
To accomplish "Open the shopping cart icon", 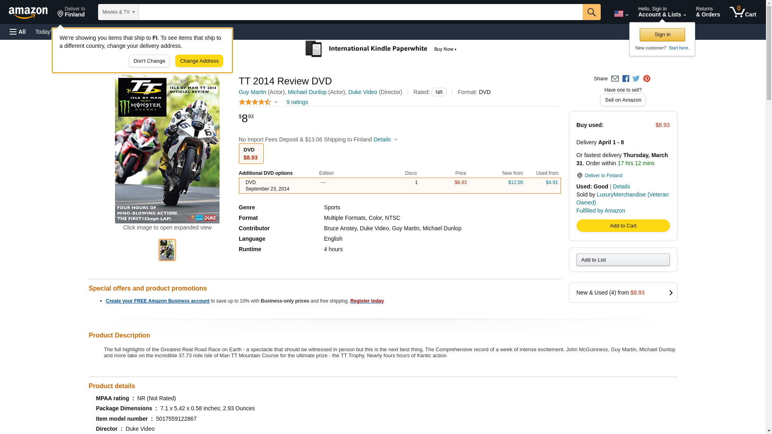I will click(743, 12).
